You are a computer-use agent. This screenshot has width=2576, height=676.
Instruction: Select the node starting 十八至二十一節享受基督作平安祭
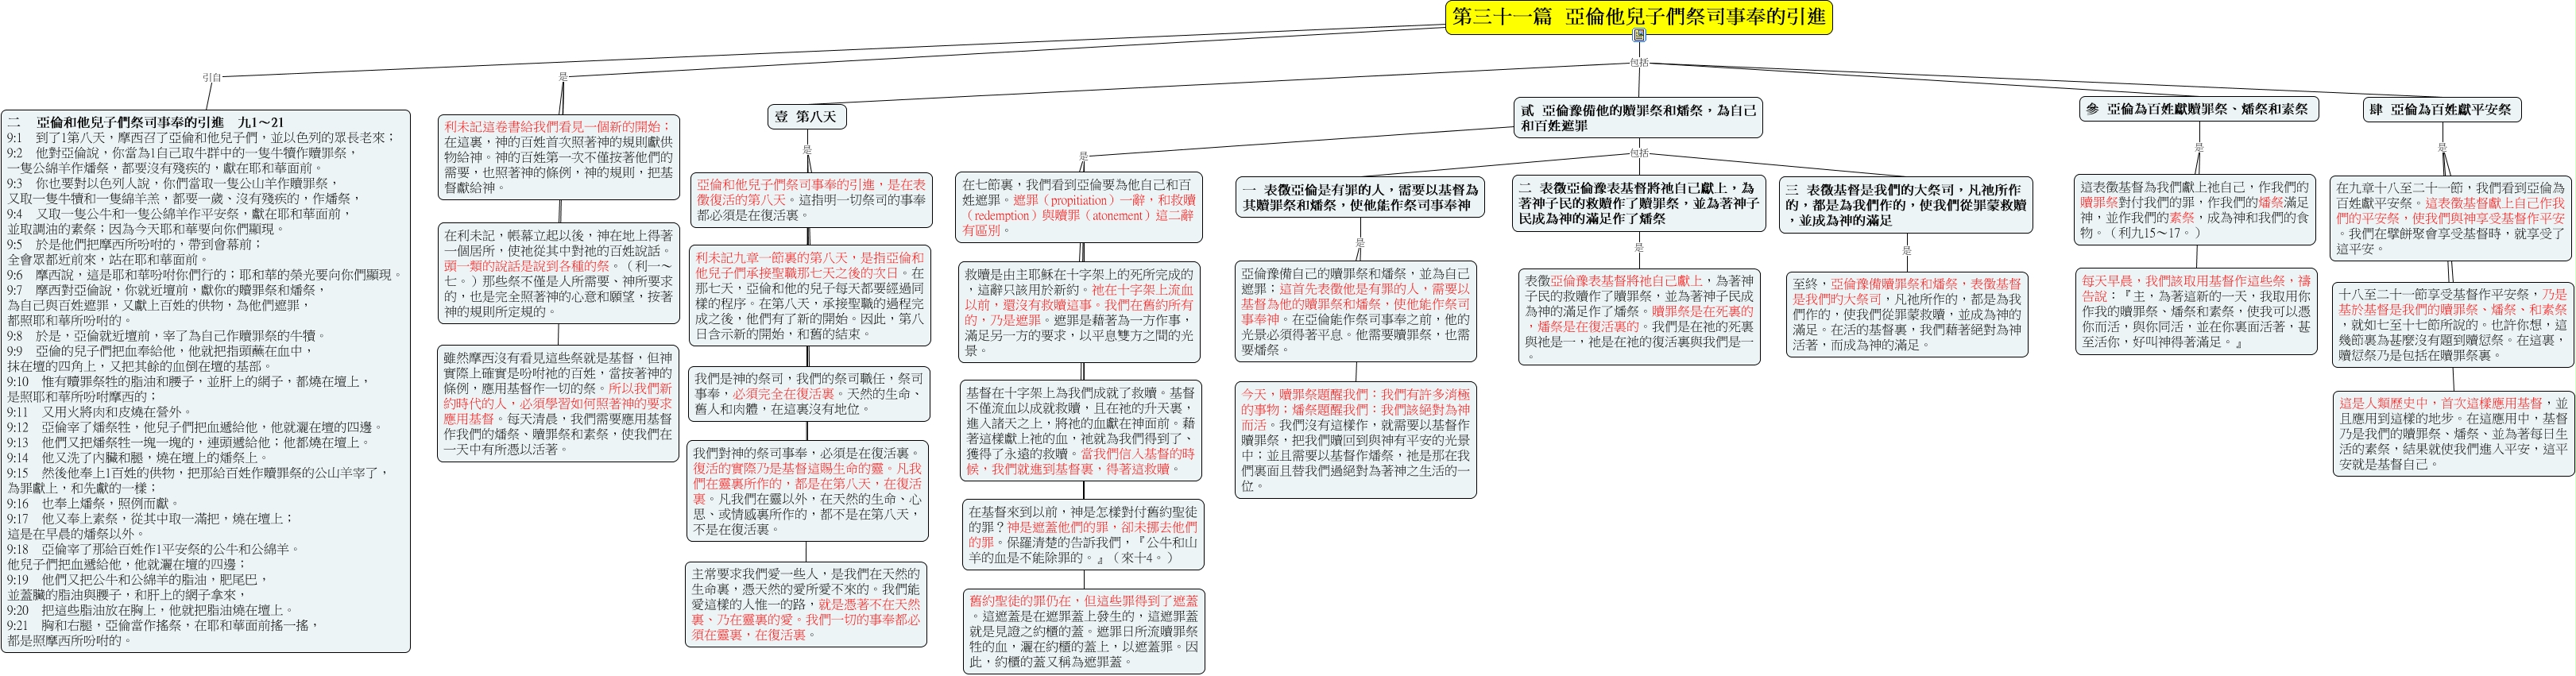pos(2453,325)
